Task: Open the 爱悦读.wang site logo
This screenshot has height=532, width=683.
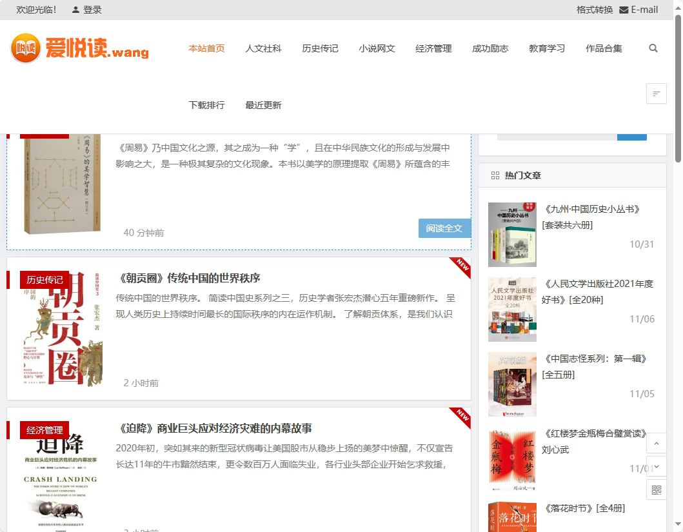Action: tap(79, 48)
